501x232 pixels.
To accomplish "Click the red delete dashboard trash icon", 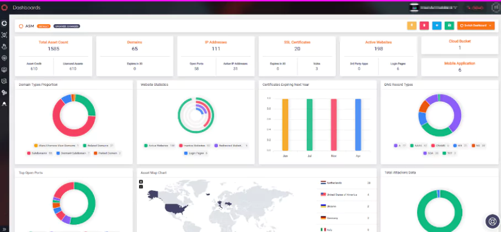I will [424, 25].
